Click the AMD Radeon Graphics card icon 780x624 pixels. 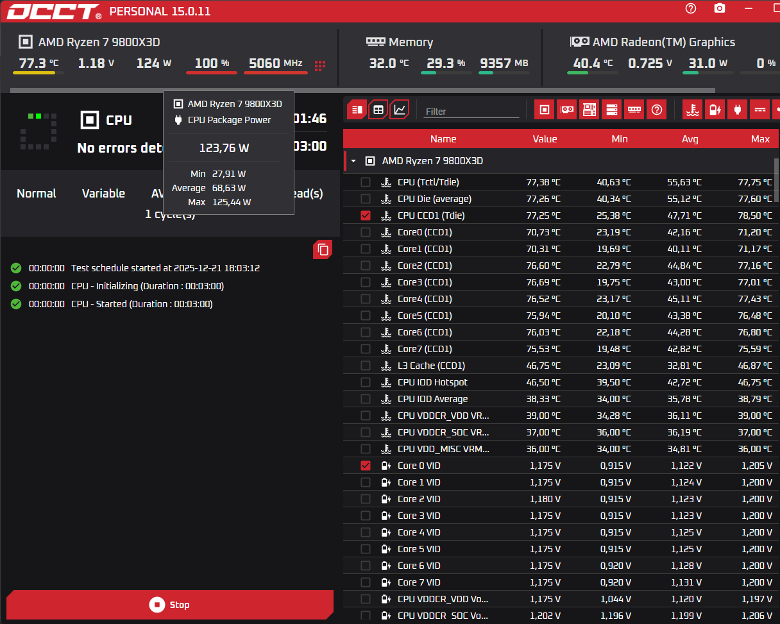coord(579,41)
